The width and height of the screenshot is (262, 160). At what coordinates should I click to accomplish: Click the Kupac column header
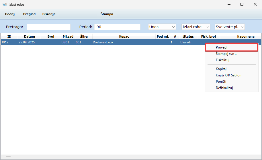124,36
